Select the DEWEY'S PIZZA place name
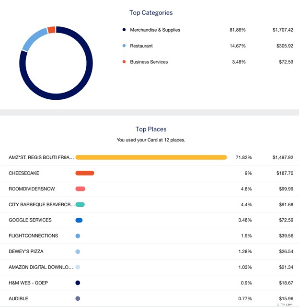299x307 pixels. click(x=27, y=251)
